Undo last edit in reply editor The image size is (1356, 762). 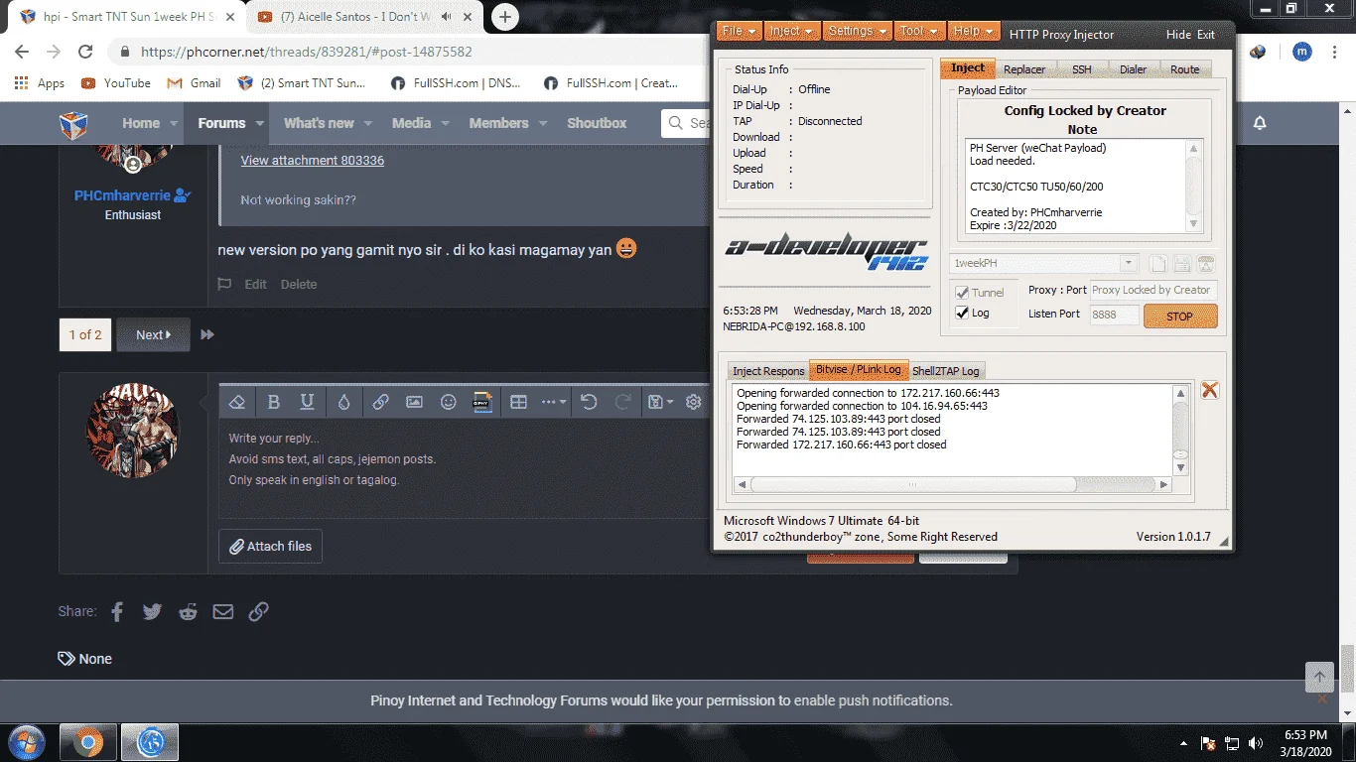(589, 402)
